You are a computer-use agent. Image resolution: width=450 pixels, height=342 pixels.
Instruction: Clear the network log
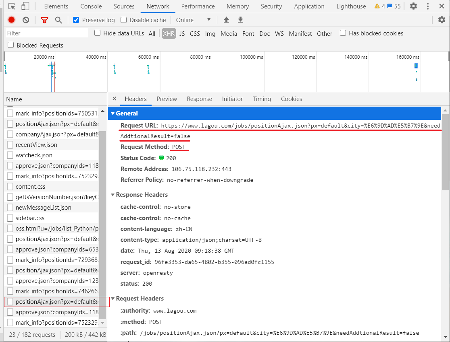(26, 20)
